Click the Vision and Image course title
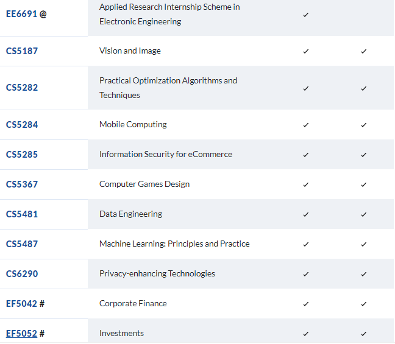The height and width of the screenshot is (344, 395). click(x=130, y=51)
